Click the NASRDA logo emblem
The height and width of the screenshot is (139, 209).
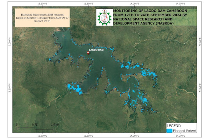104,17
